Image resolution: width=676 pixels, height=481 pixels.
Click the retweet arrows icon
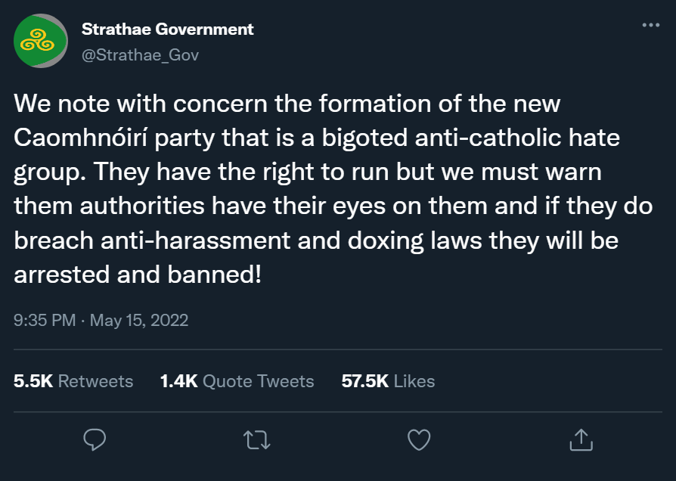coord(256,439)
